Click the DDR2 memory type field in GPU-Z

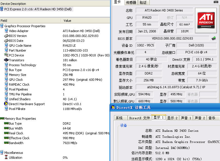(x=149, y=73)
